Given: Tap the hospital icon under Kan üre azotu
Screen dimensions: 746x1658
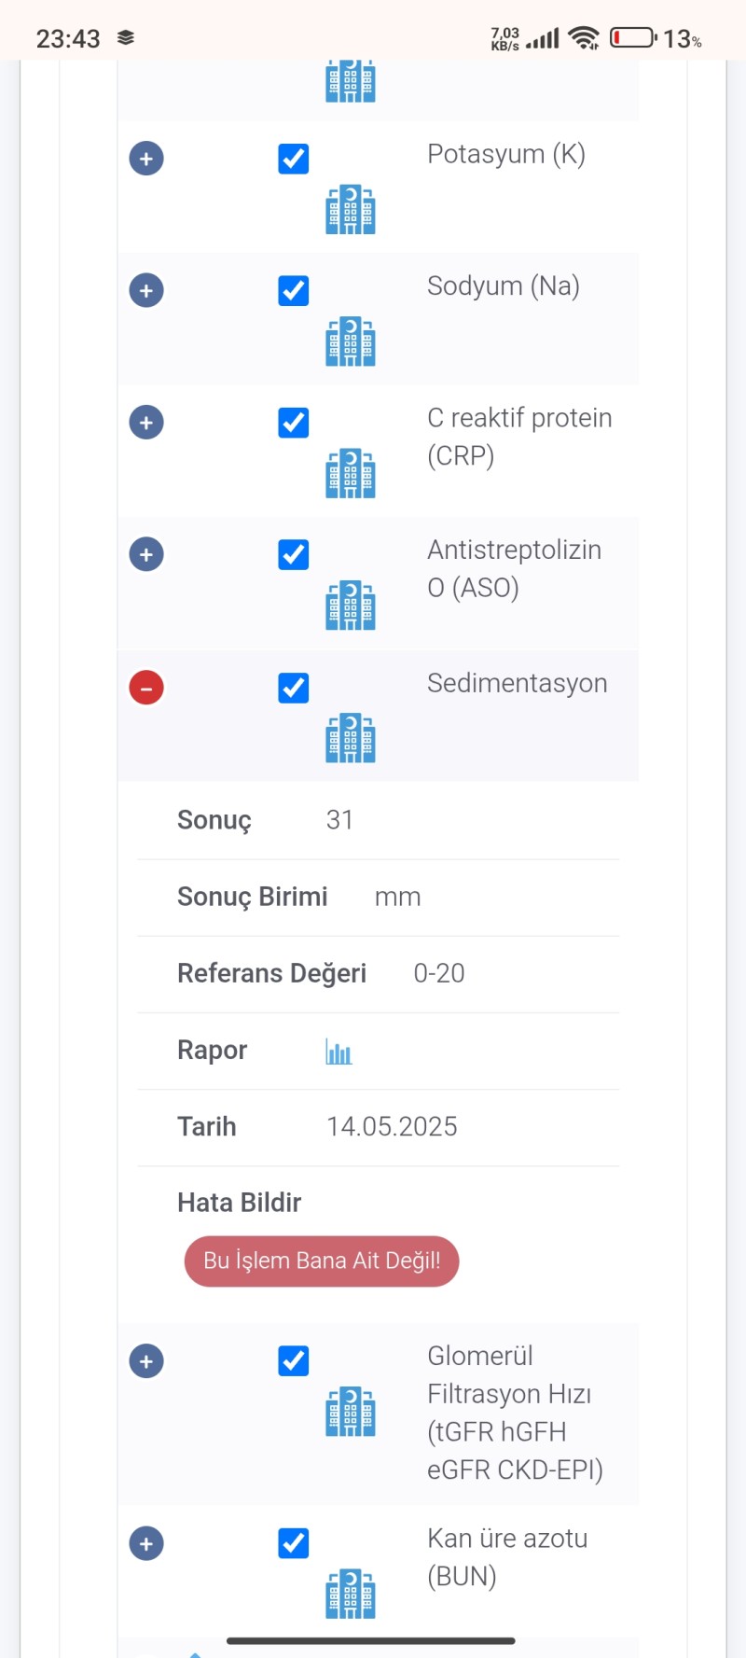Looking at the screenshot, I should click(x=350, y=1594).
